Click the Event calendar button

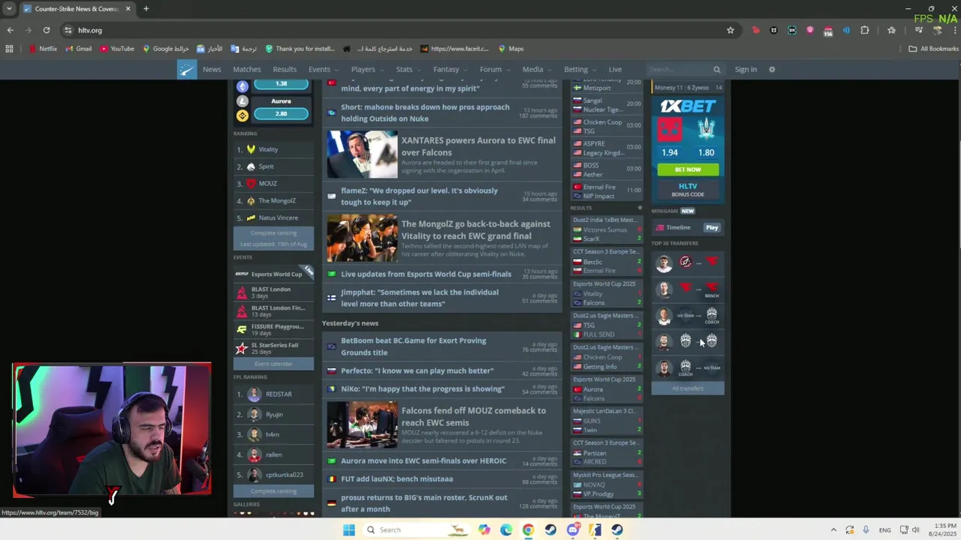(x=273, y=364)
